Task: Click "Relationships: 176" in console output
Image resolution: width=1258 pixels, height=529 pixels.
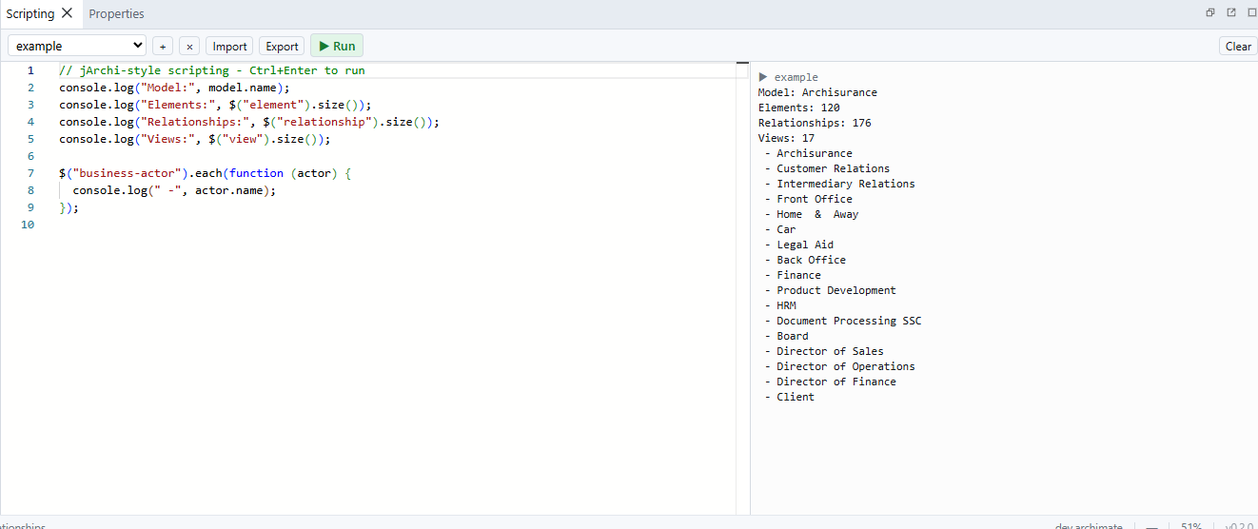Action: pos(815,123)
